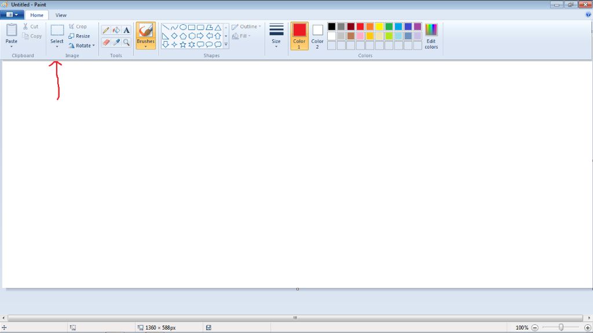The height and width of the screenshot is (333, 593).
Task: Click the zoom slider thumb
Action: click(x=561, y=327)
